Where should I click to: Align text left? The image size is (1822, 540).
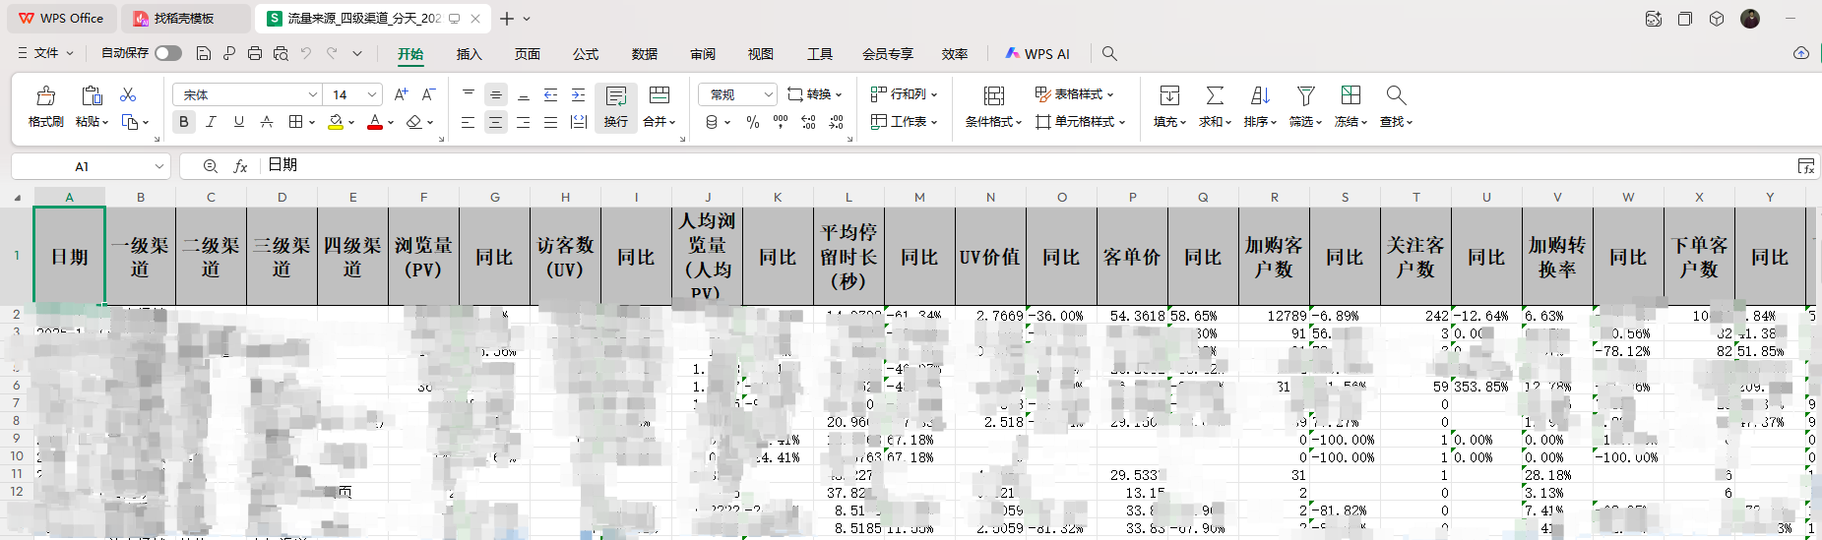469,122
